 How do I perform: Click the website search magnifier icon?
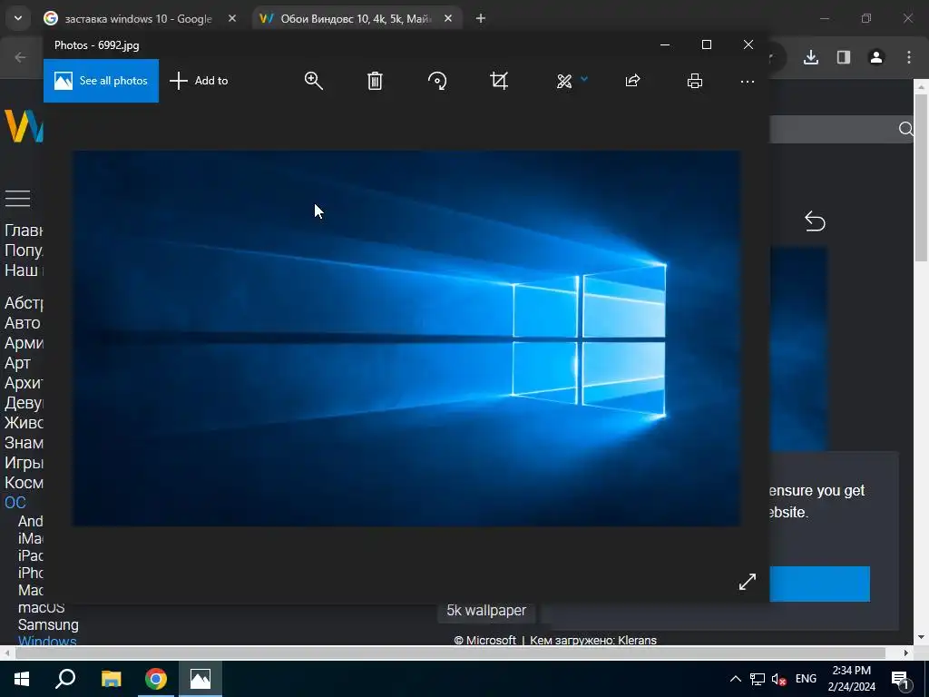tap(905, 129)
